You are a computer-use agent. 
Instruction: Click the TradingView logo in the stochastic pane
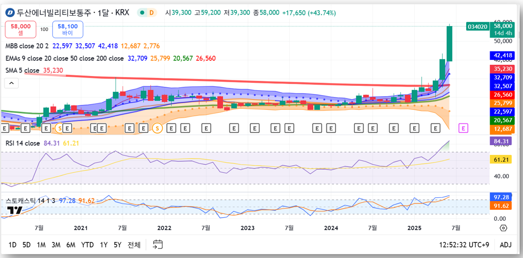click(15, 210)
